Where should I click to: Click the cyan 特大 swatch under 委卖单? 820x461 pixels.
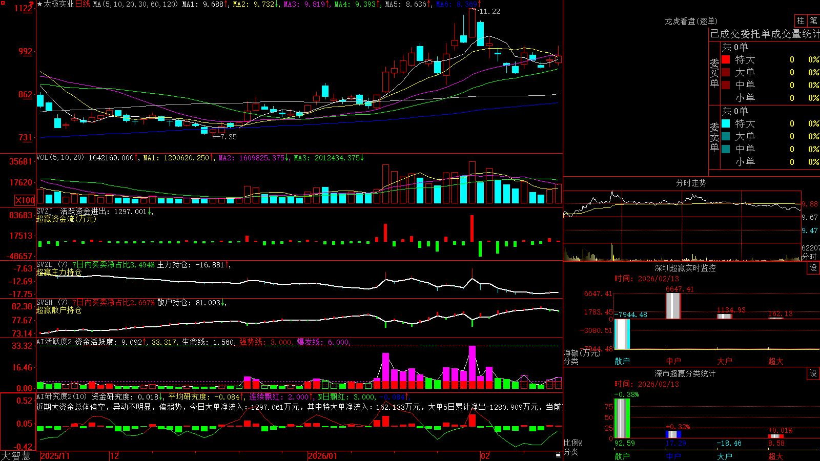coord(726,123)
